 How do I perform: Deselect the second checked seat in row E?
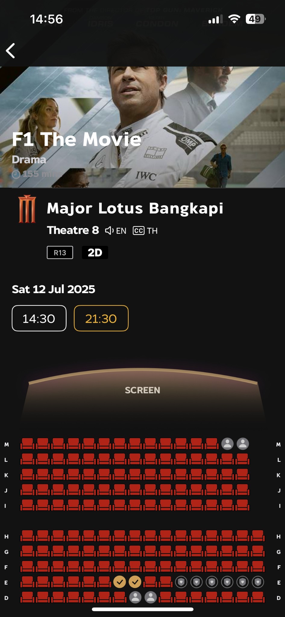click(135, 582)
